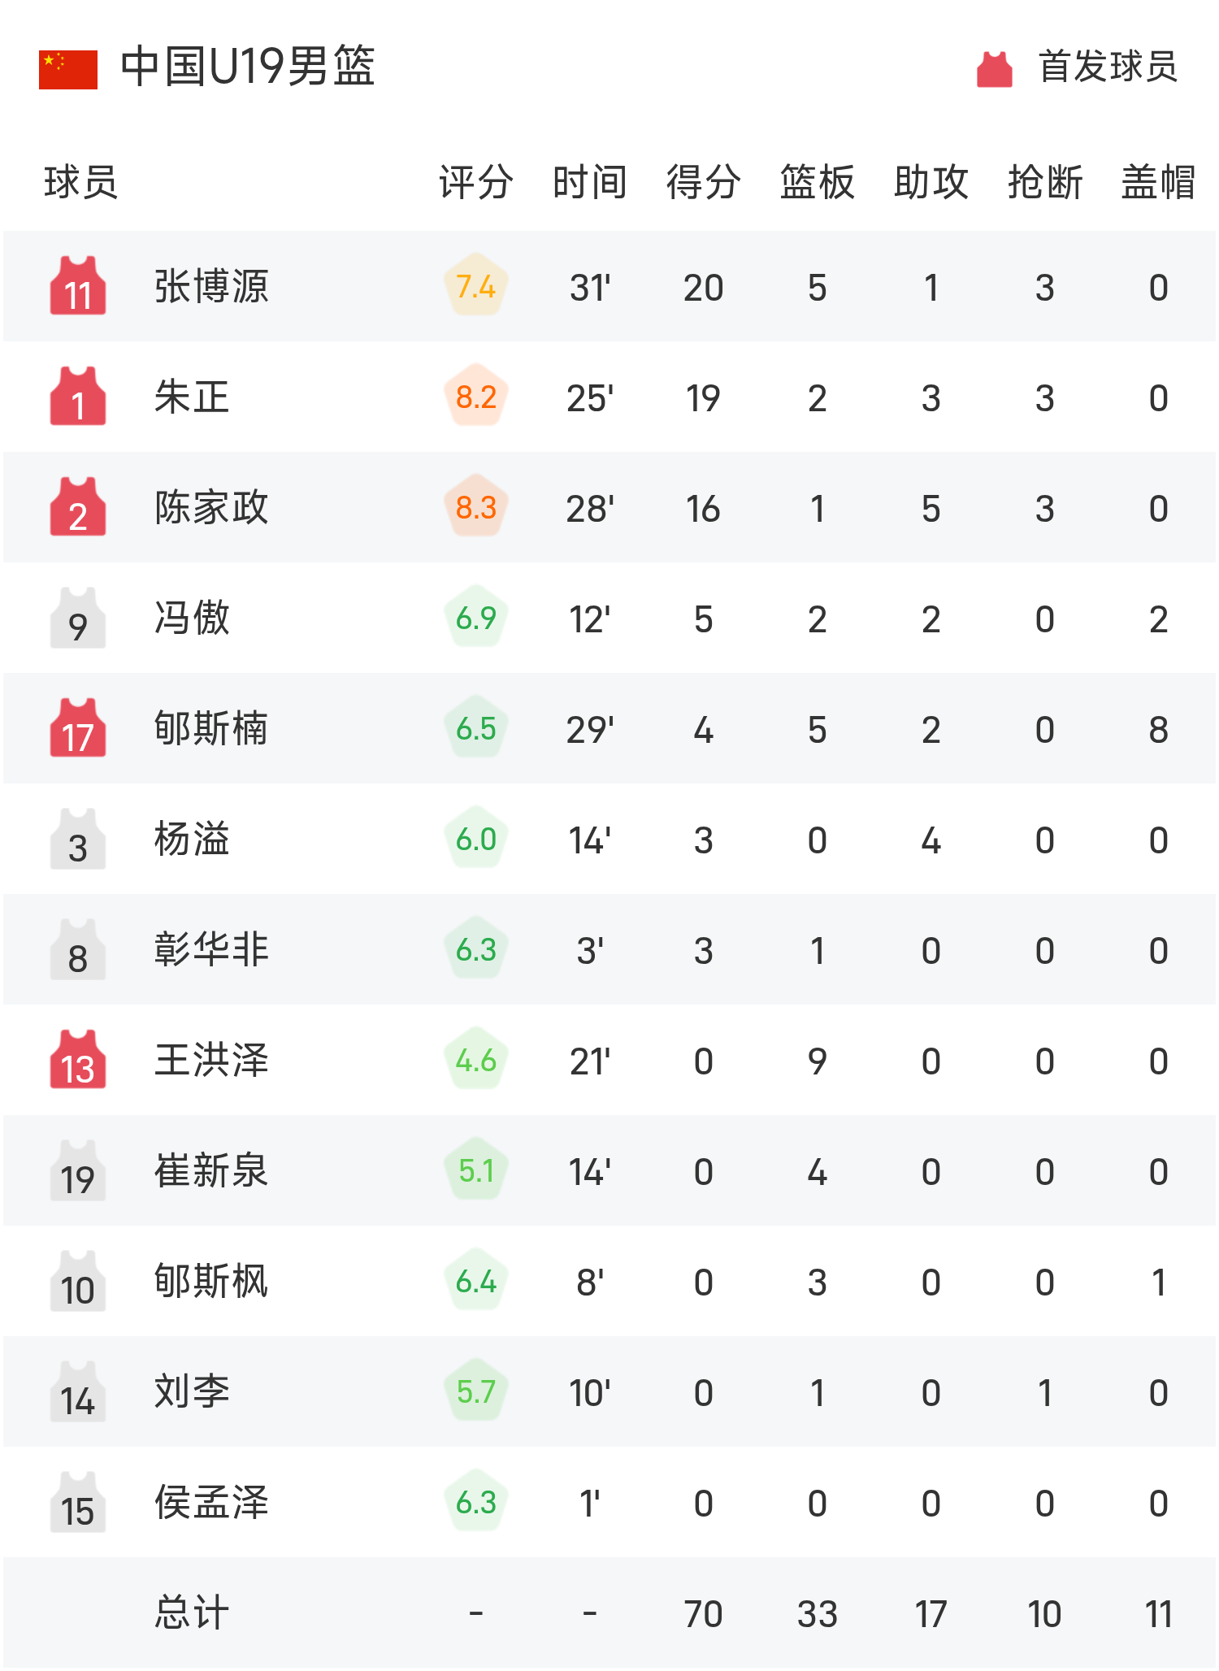The width and height of the screenshot is (1219, 1671).
Task: Click the 总计 totals row label
Action: click(x=192, y=1613)
